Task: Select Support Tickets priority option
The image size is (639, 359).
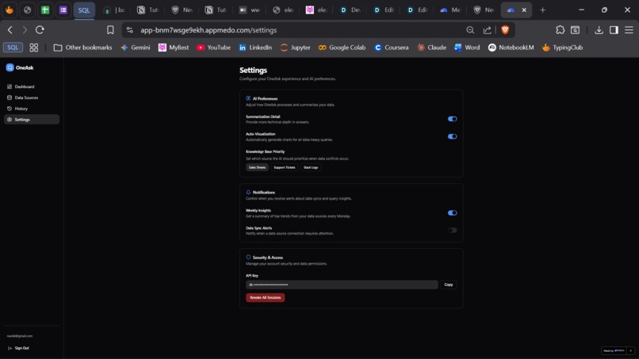Action: [x=285, y=167]
